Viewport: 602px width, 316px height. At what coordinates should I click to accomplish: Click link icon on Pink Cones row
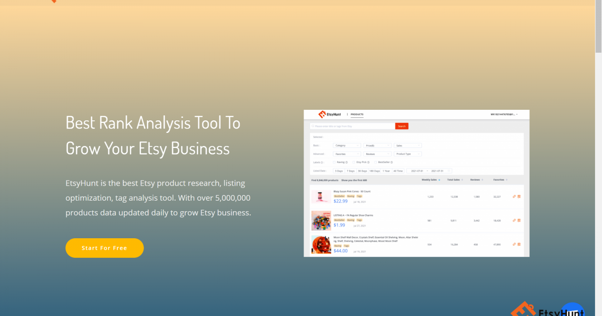[514, 196]
